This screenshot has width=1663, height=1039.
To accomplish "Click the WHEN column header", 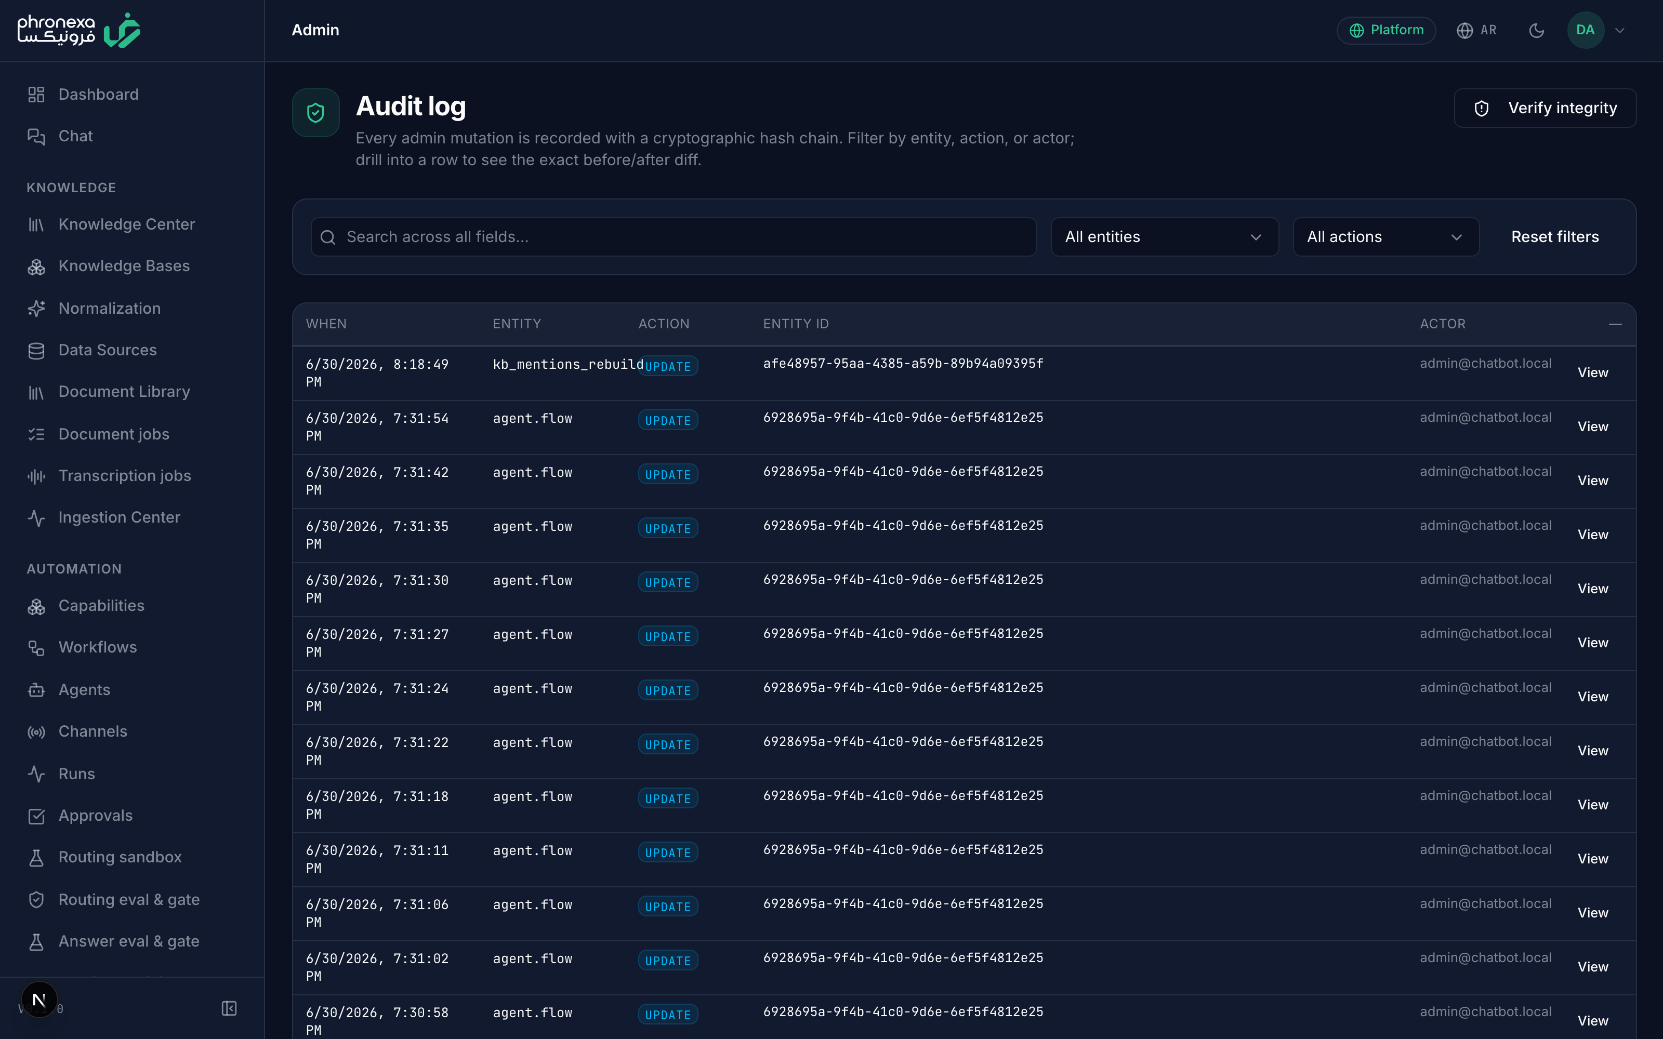I will coord(326,324).
